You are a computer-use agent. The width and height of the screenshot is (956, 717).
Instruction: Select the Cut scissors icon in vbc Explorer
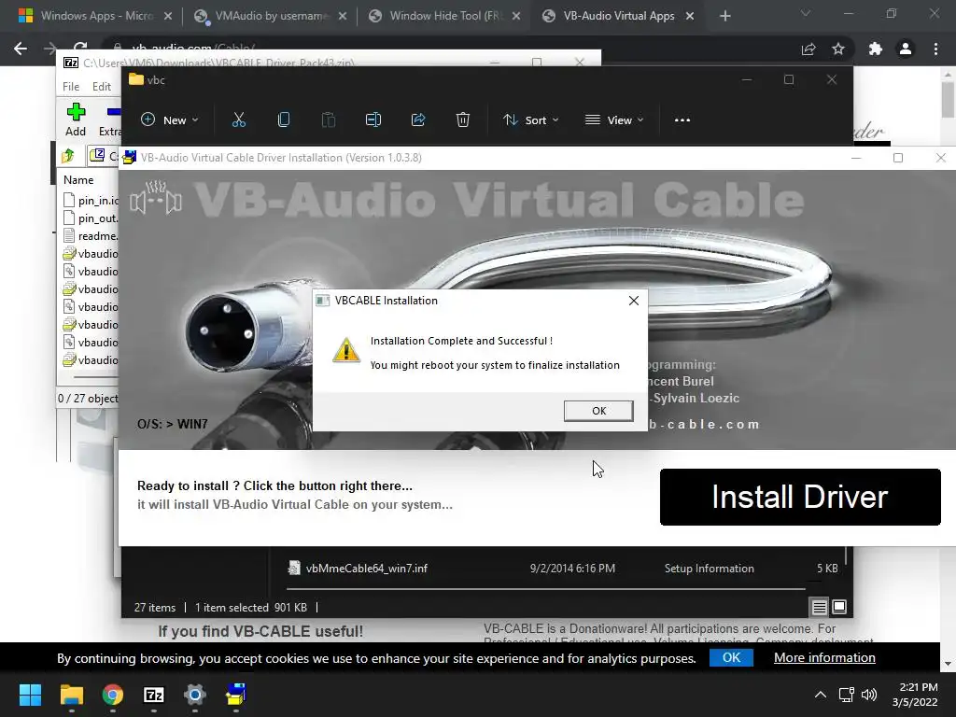tap(238, 120)
